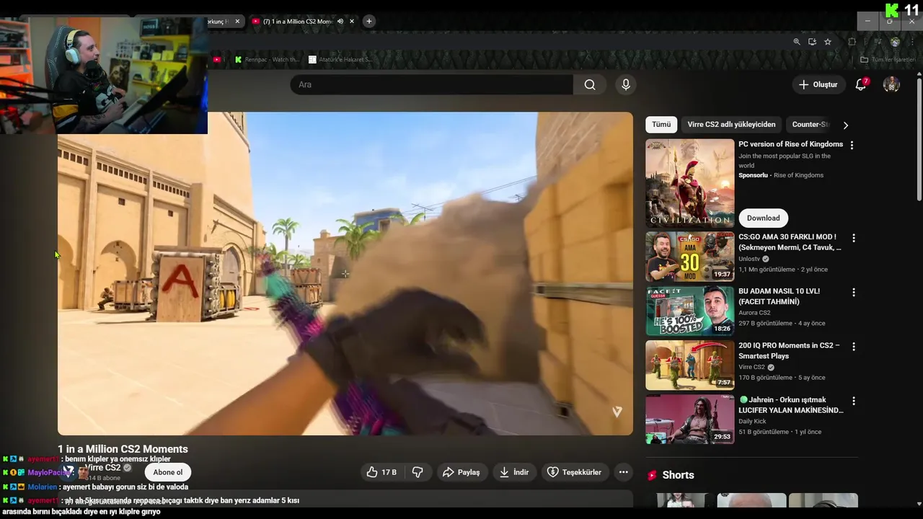
Task: Click the main CS2 video player
Action: click(x=345, y=273)
